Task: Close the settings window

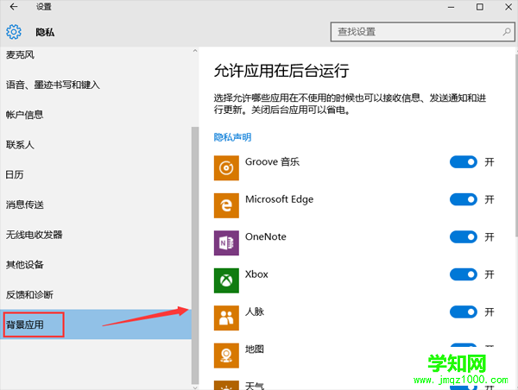Action: click(509, 7)
